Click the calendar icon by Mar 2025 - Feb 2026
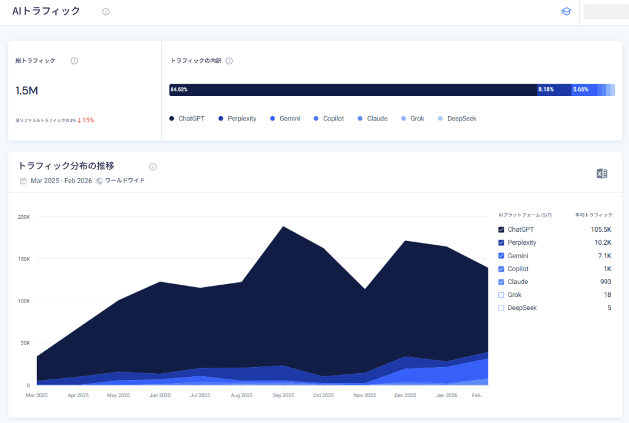Screen dimensions: 629x423 [x=23, y=181]
